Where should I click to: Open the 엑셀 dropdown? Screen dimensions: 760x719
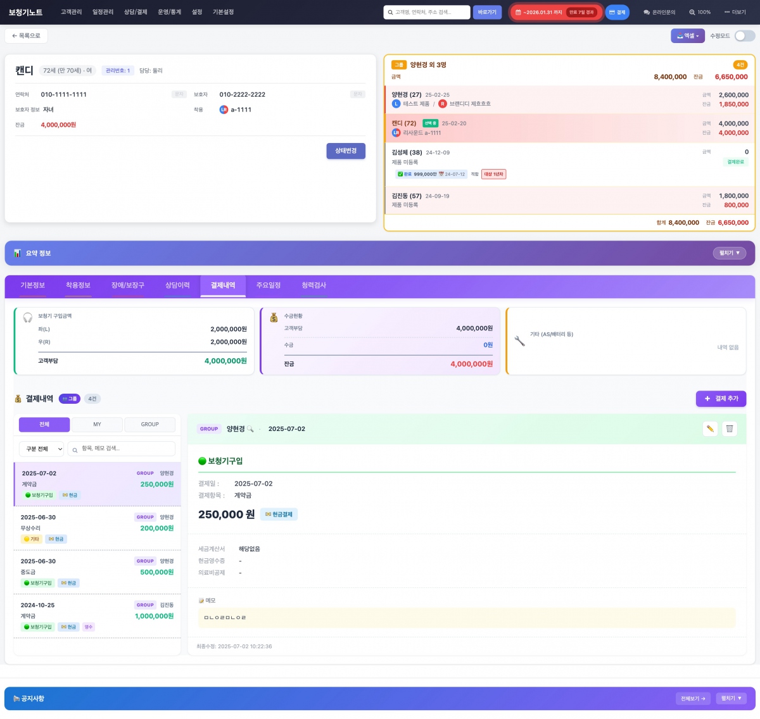tap(687, 36)
